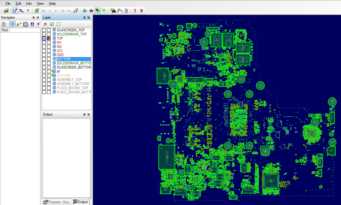Image resolution: width=341 pixels, height=205 pixels.
Task: Pin the Navigator panel with pushpin
Action: point(33,18)
